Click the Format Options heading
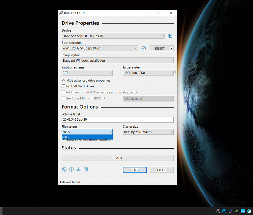This screenshot has width=253, height=215. (x=80, y=107)
